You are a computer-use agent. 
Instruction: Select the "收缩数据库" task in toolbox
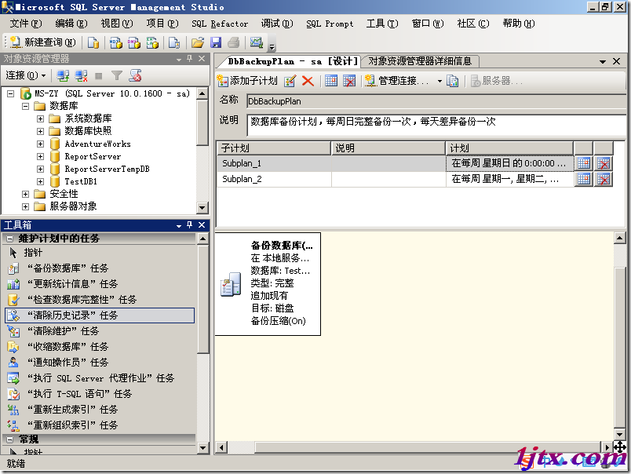pos(100,347)
